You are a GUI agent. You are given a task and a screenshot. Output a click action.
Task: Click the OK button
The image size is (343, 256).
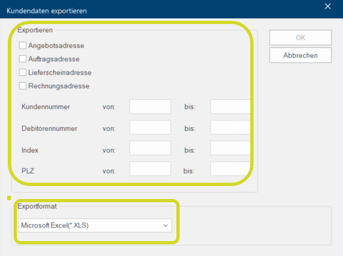[x=300, y=38]
